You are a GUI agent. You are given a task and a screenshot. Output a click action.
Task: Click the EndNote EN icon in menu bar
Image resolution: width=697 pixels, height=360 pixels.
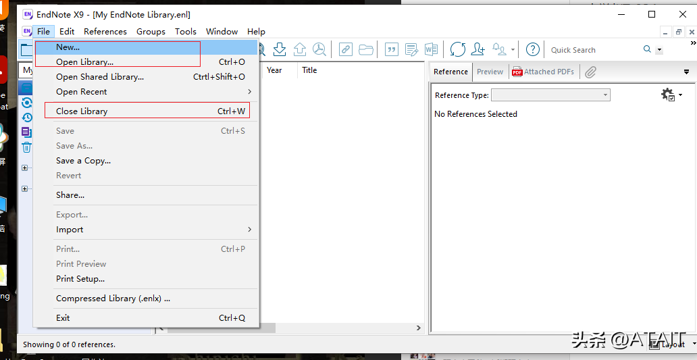click(x=27, y=32)
